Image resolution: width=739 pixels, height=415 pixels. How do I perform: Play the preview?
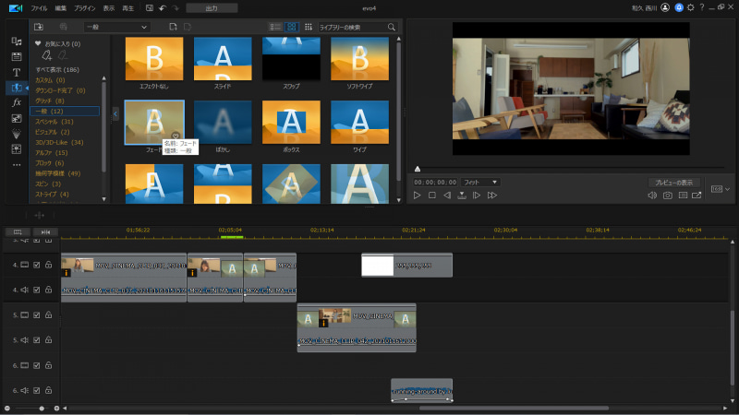[418, 196]
